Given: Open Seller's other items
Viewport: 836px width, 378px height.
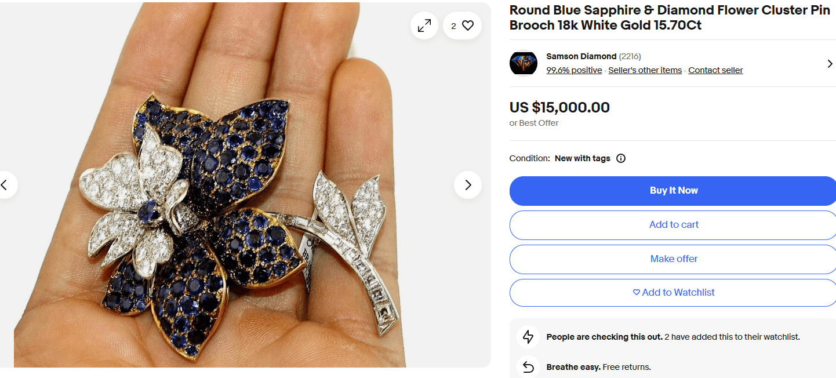Looking at the screenshot, I should click(x=645, y=70).
